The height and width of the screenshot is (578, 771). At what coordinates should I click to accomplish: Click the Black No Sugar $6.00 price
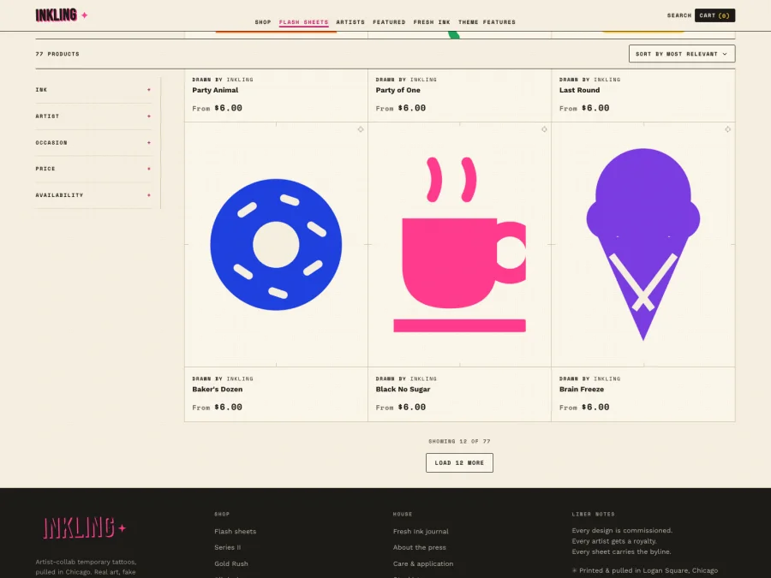coord(412,407)
